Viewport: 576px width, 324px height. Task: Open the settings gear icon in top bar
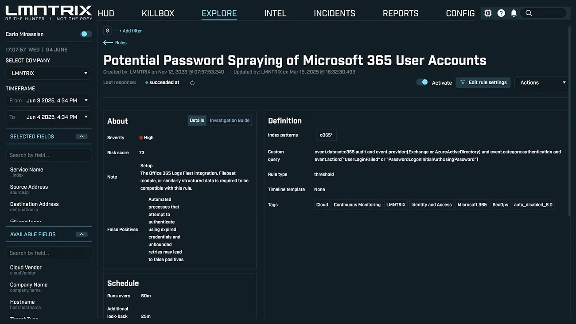(488, 13)
